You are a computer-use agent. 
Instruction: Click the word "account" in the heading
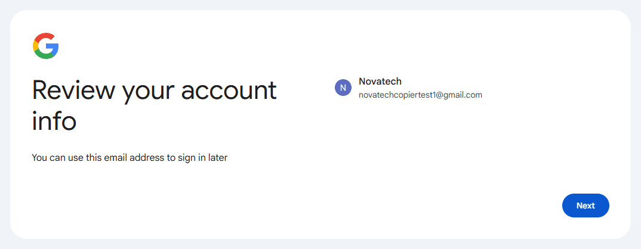click(229, 91)
